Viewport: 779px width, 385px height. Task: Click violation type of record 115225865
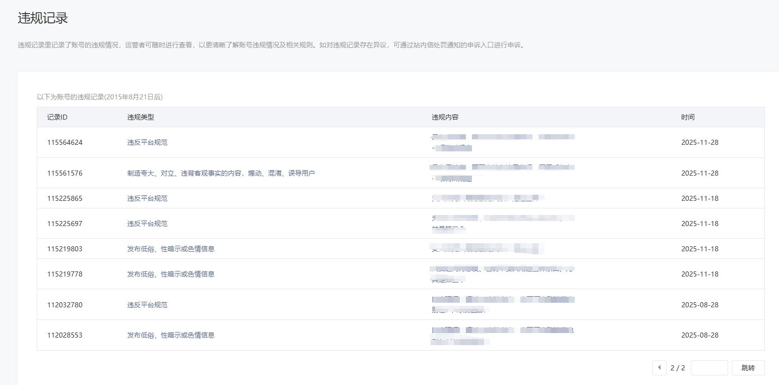[x=147, y=198]
